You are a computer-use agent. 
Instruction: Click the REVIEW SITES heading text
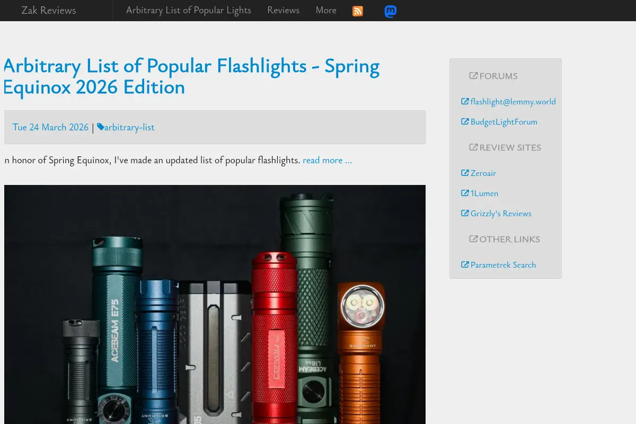tap(510, 148)
